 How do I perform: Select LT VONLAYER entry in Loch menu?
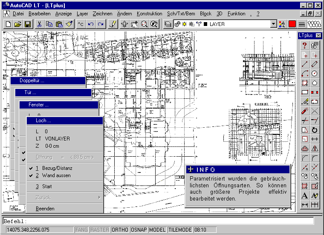point(65,139)
